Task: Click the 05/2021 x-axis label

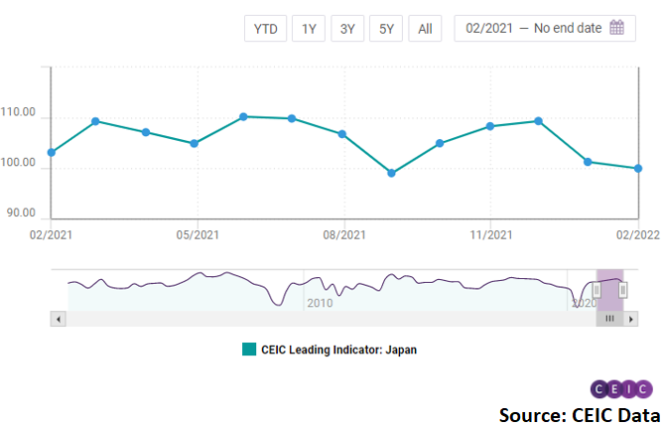Action: [x=198, y=234]
